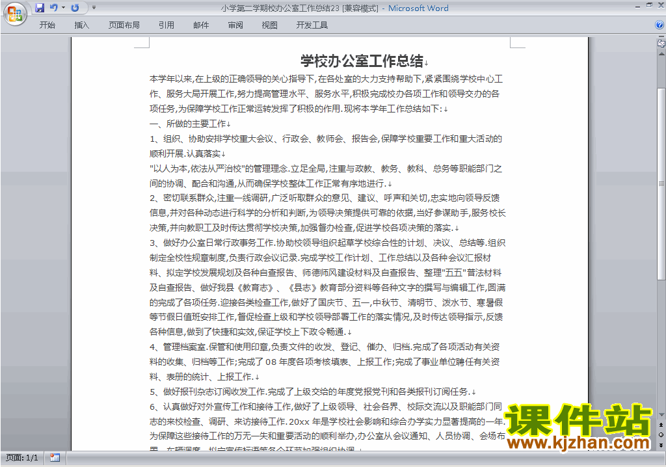Click the Previous Page double-up arrow
Screen dimensions: 666x467
point(661,425)
